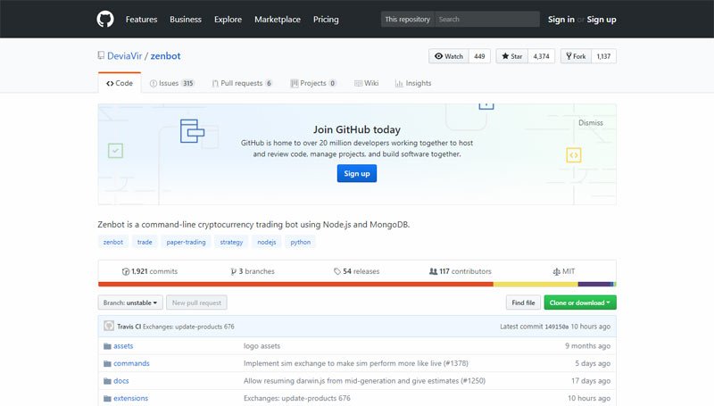The image size is (714, 406).
Task: Click the MIT license scale icon
Action: [556, 272]
